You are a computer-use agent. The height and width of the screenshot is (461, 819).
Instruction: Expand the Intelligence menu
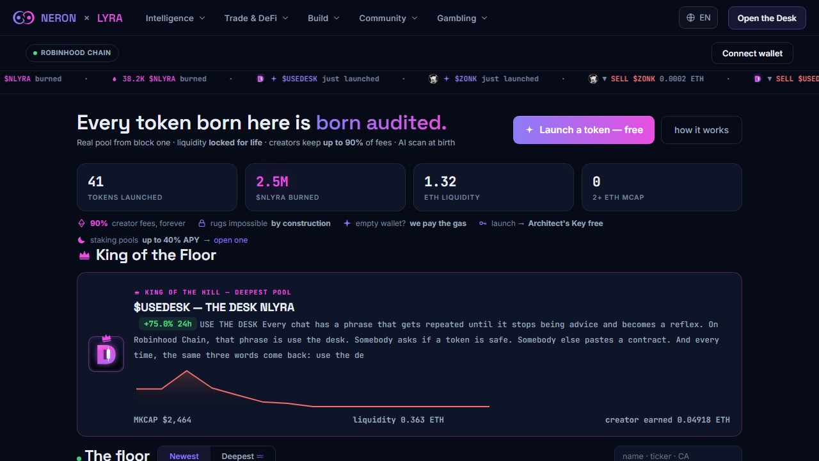pos(176,18)
